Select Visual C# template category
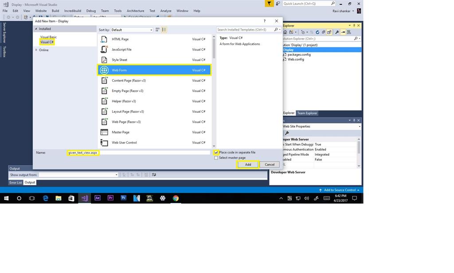 coord(47,42)
